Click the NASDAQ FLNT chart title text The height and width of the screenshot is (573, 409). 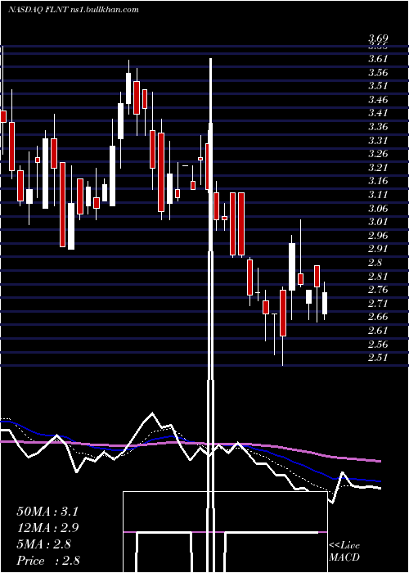(73, 10)
